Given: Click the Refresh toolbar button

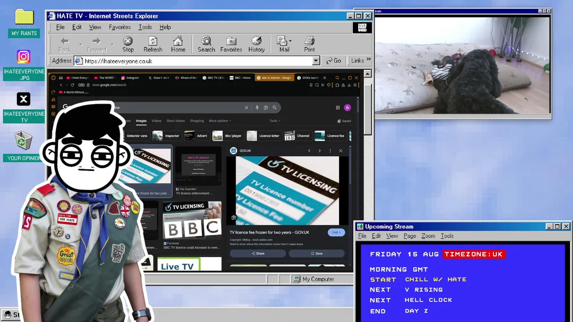Looking at the screenshot, I should [153, 44].
